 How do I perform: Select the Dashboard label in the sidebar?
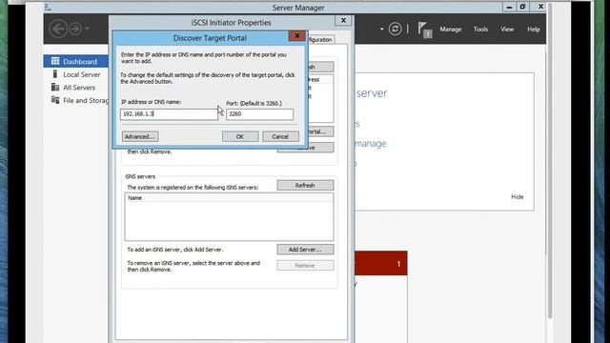point(80,61)
